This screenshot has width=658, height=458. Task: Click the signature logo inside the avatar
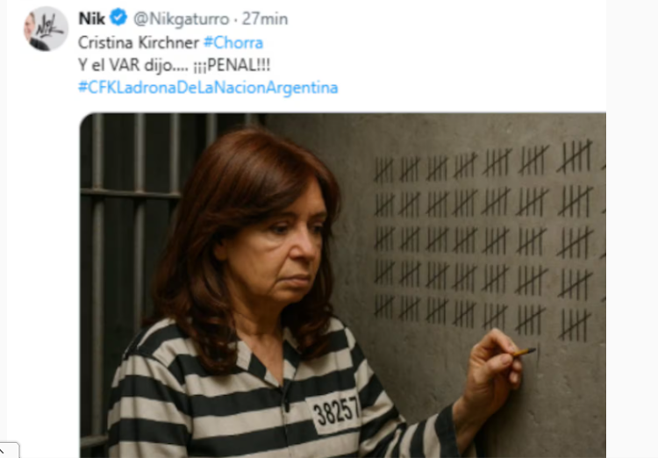pyautogui.click(x=48, y=28)
